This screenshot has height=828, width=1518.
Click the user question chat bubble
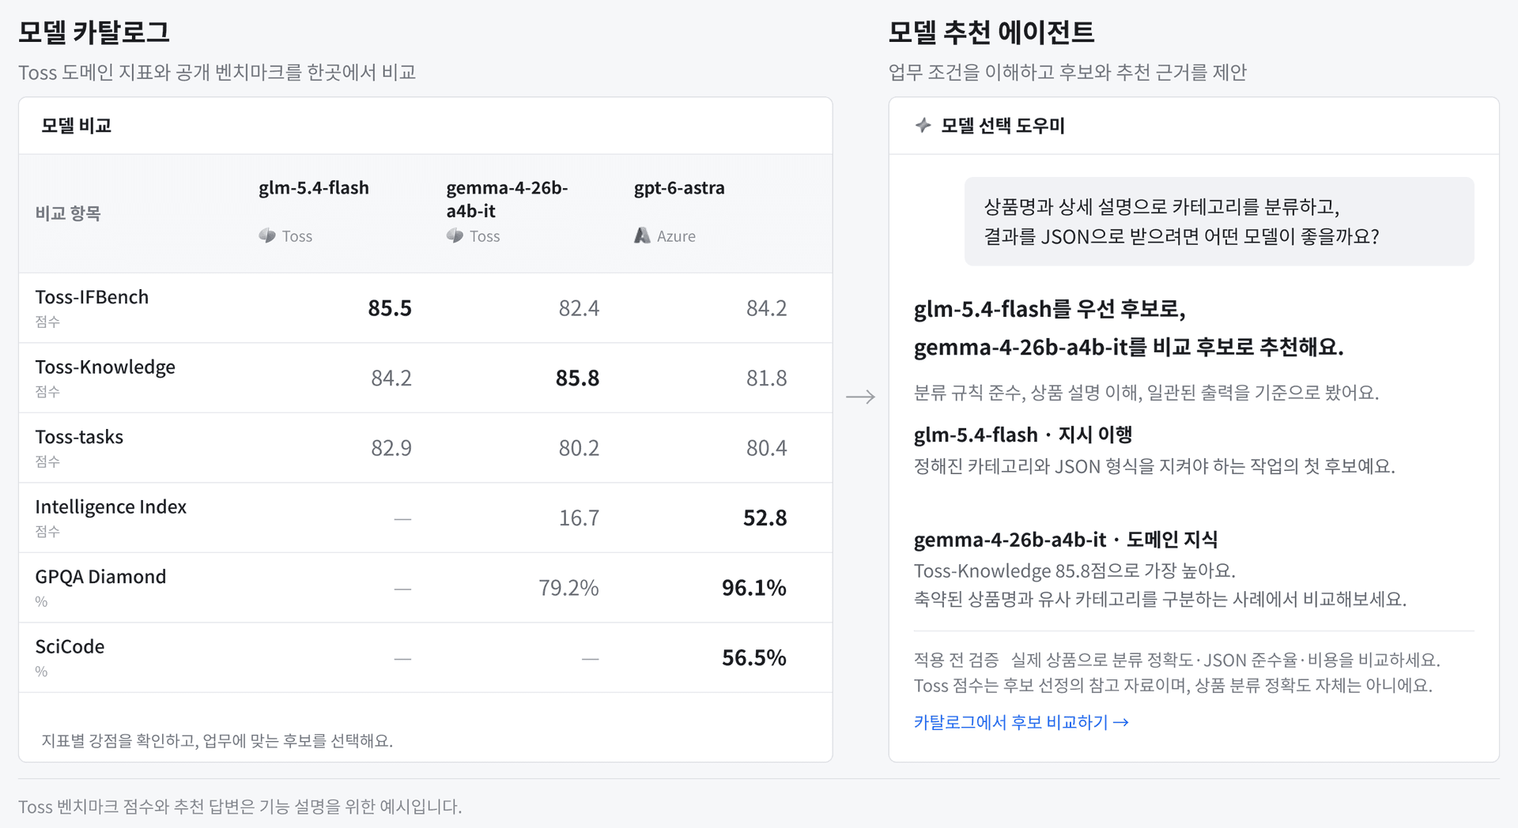pos(1219,221)
